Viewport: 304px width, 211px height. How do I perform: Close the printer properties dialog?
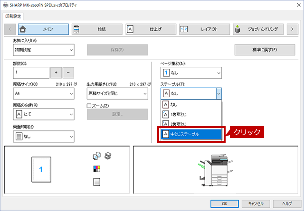point(299,5)
